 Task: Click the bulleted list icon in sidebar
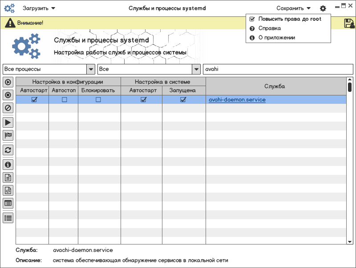tap(8, 218)
